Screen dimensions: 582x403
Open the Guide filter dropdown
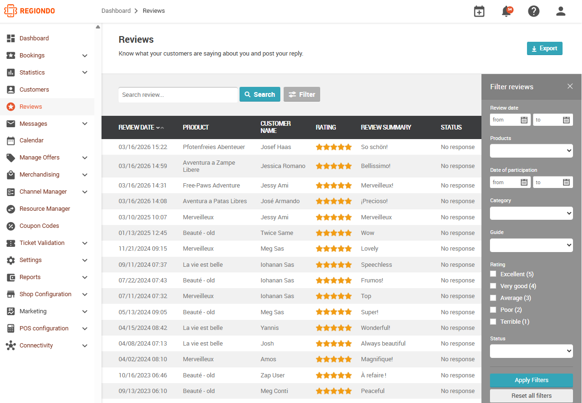coord(531,245)
